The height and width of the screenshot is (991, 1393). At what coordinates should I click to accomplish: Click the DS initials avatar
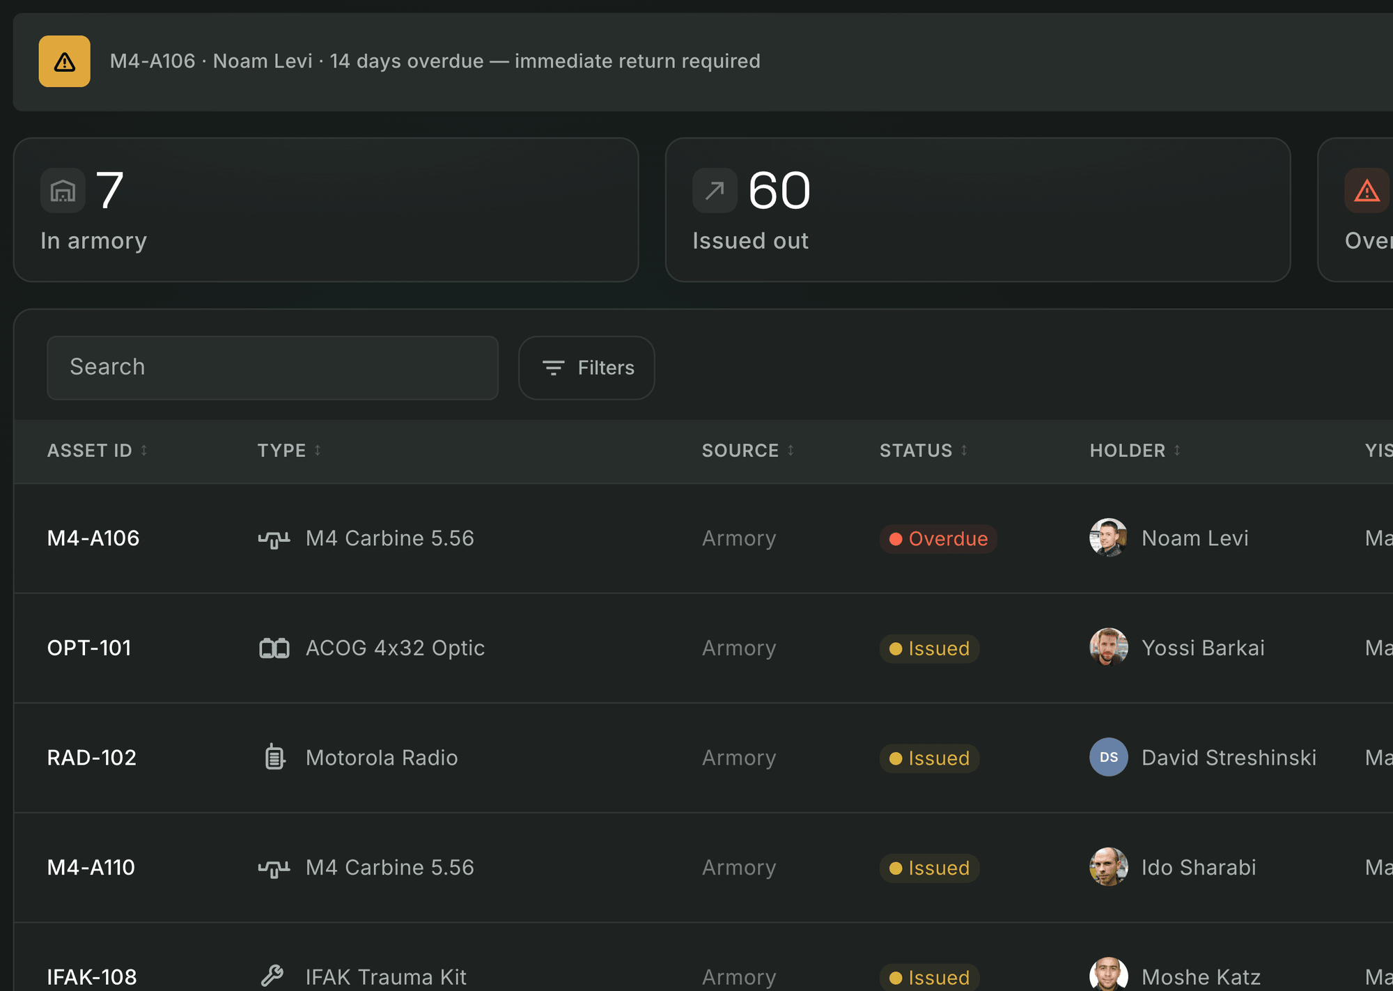[1108, 757]
